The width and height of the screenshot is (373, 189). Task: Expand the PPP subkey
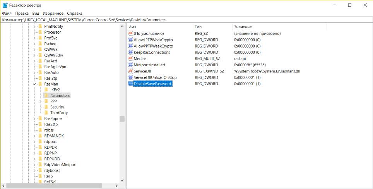40,101
